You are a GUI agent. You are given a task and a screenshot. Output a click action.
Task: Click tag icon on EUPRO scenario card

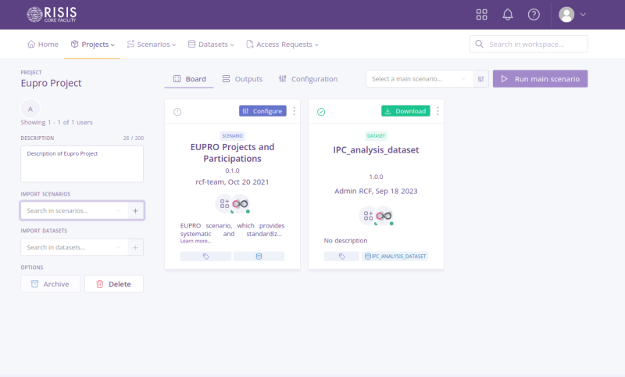tap(206, 256)
